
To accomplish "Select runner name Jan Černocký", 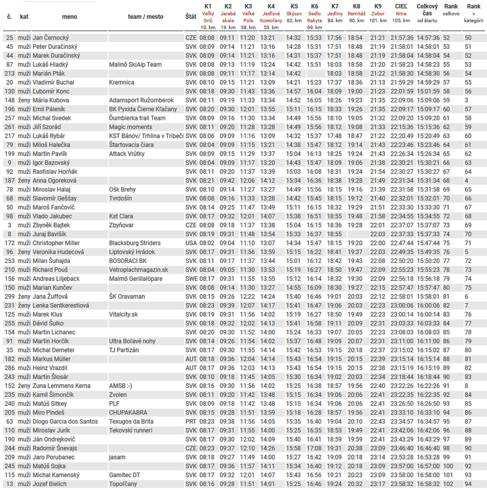I will point(50,38).
